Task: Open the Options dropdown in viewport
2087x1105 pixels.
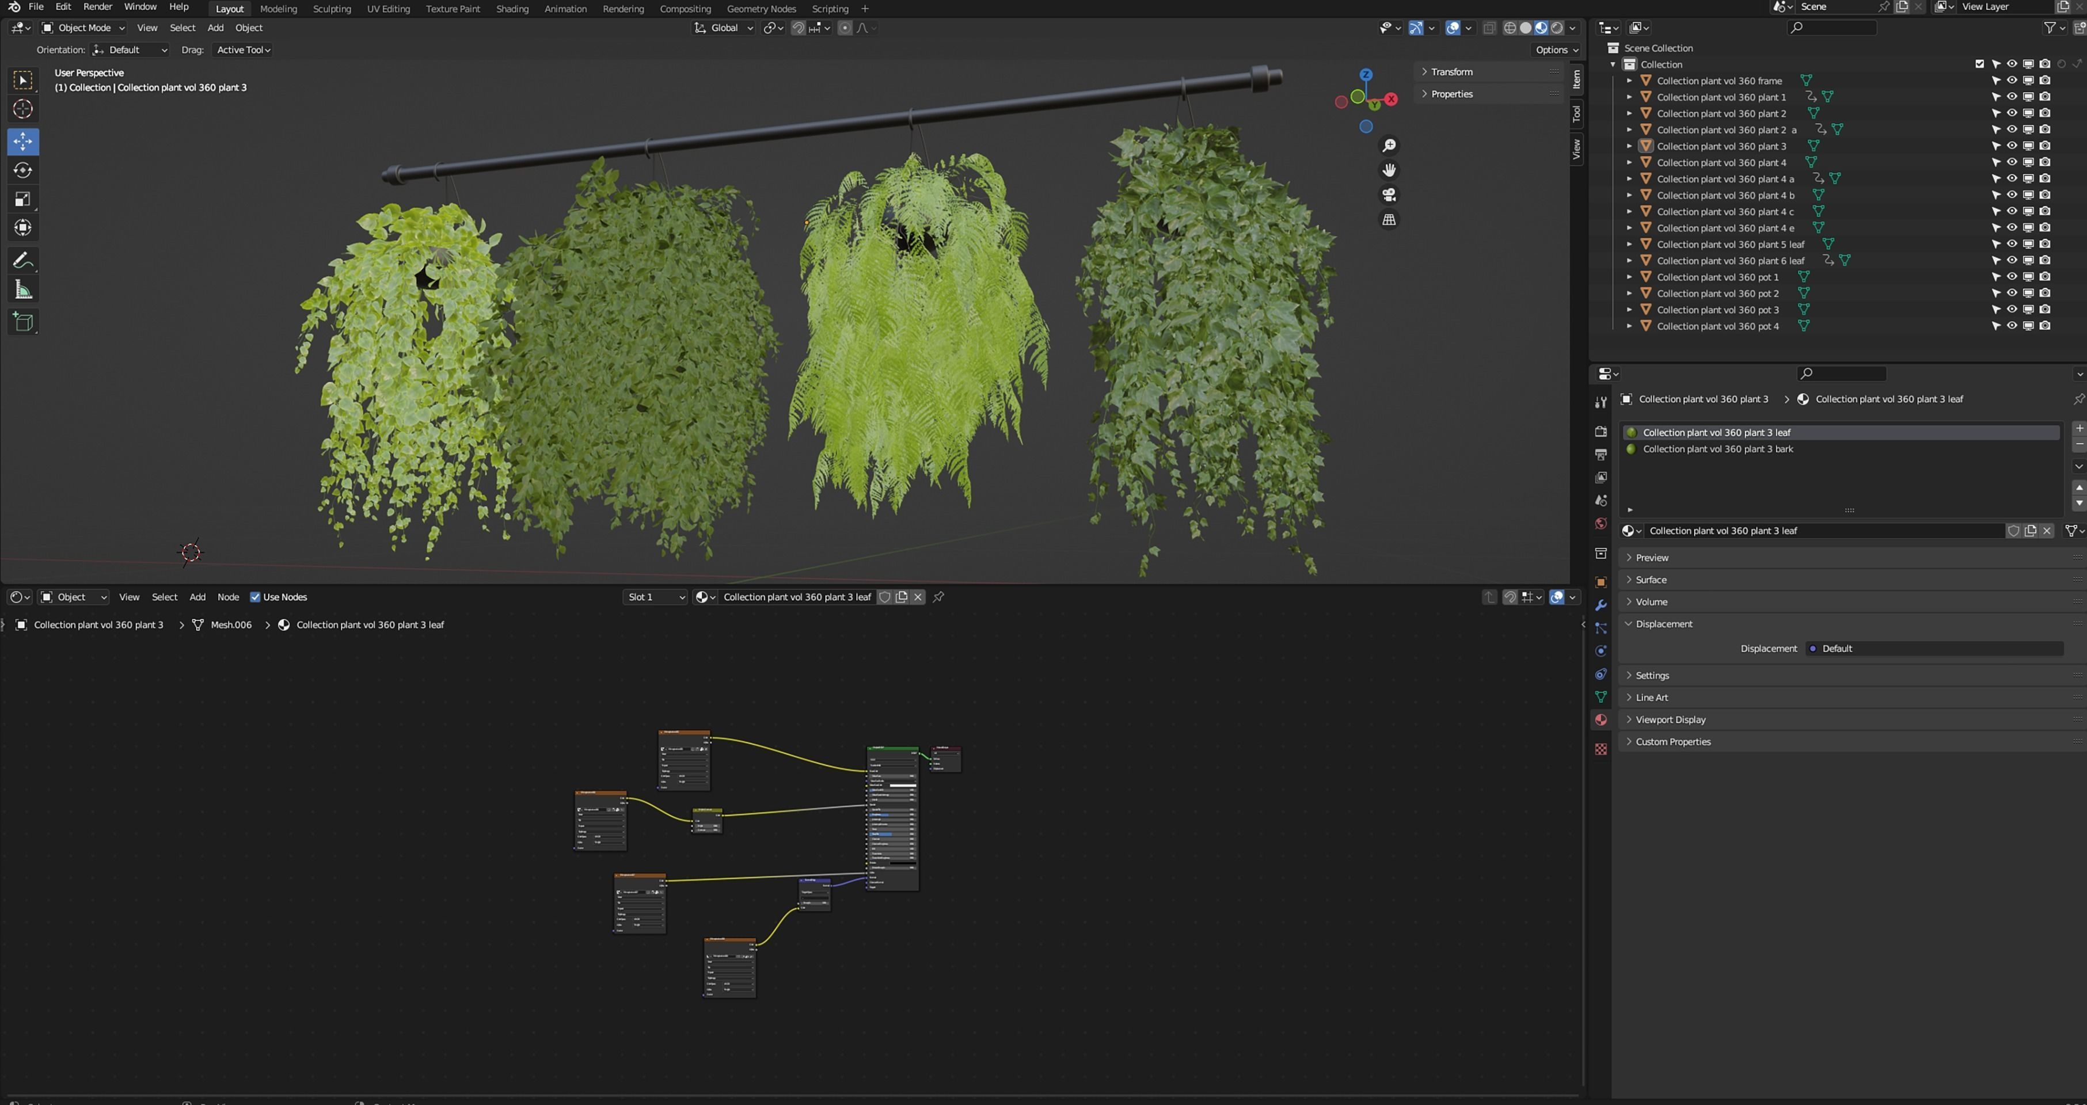Action: pos(1556,49)
